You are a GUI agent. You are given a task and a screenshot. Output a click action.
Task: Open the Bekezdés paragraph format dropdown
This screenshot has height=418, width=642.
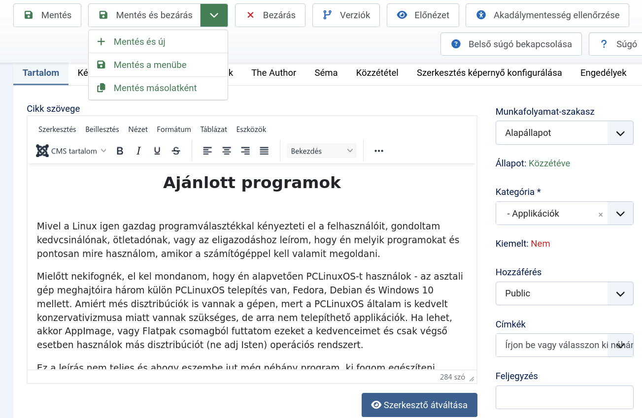coord(322,151)
